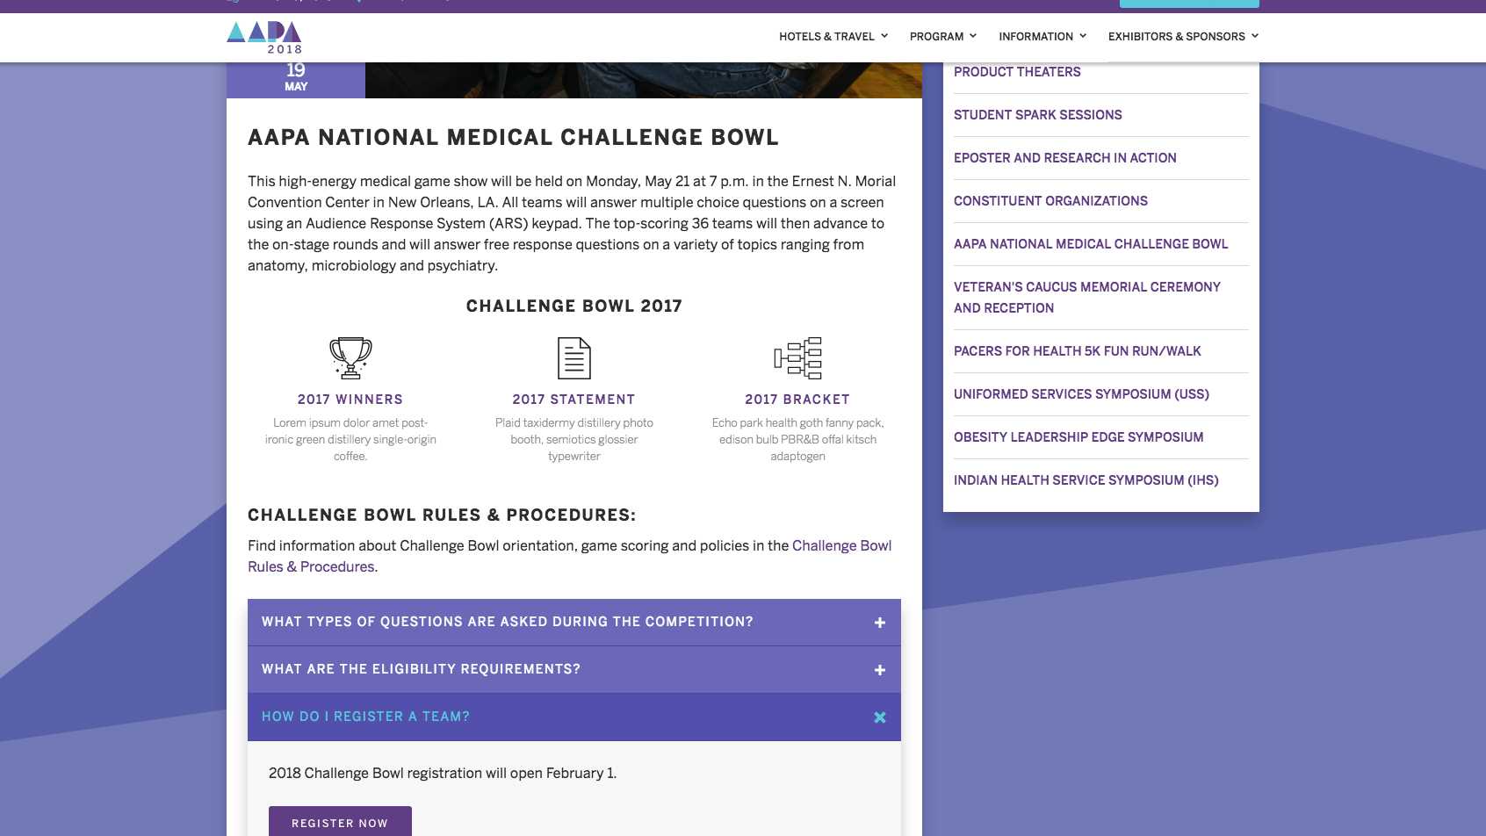Click the event header photo
The width and height of the screenshot is (1486, 836).
click(644, 80)
